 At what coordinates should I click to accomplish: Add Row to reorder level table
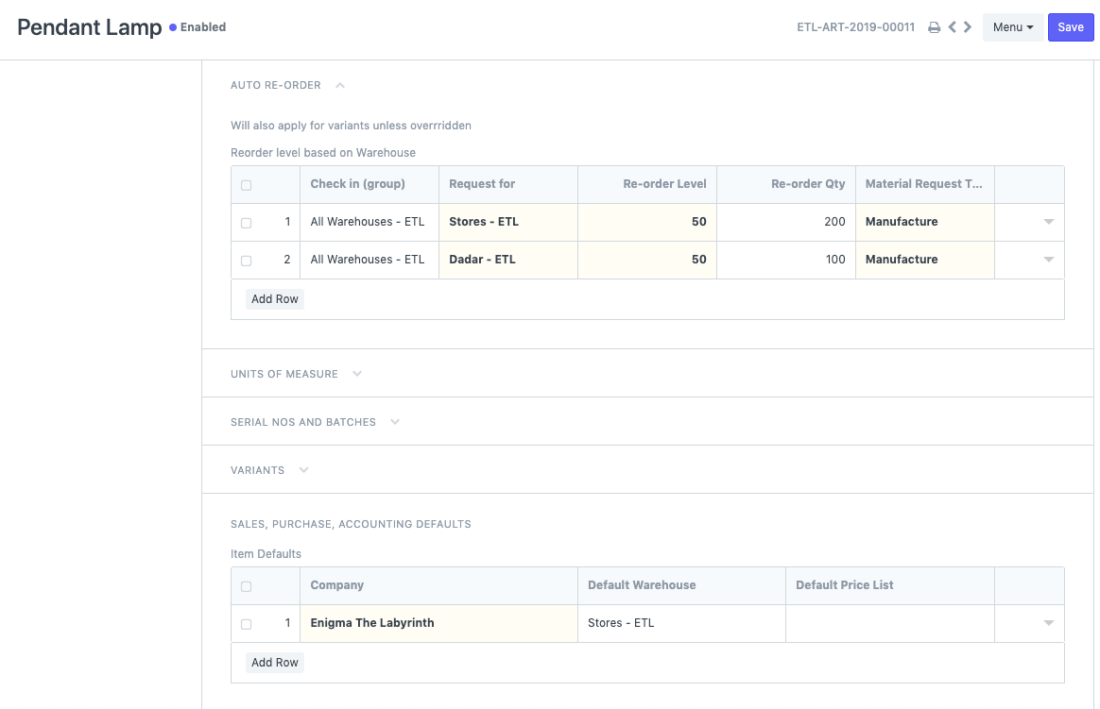[x=275, y=299]
